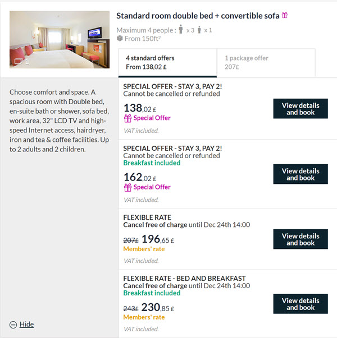Screen dimensions: 337x338
Task: Click the room size cube icon
Action: [x=120, y=38]
